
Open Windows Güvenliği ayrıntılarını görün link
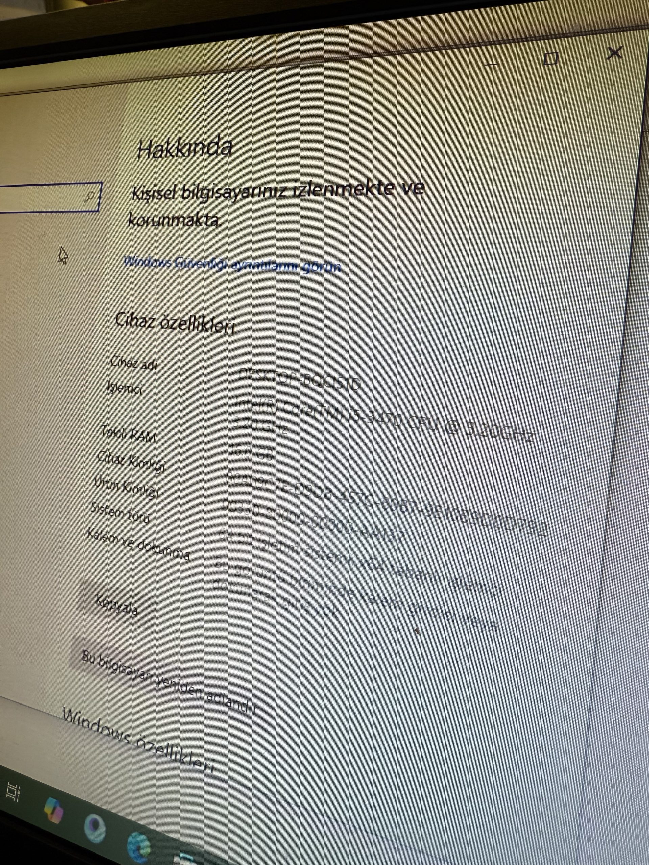click(232, 264)
